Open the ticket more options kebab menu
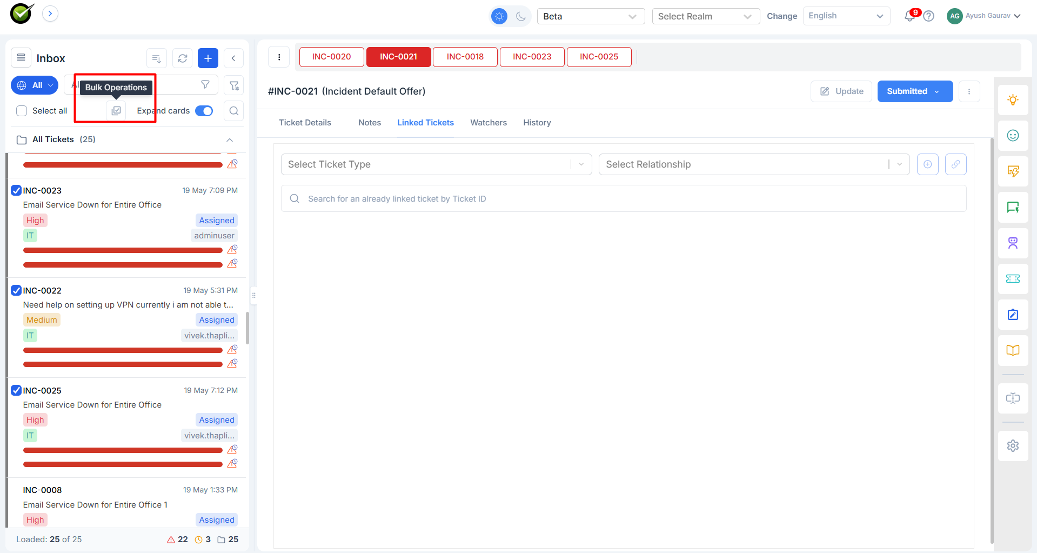This screenshot has height=553, width=1037. (x=969, y=91)
